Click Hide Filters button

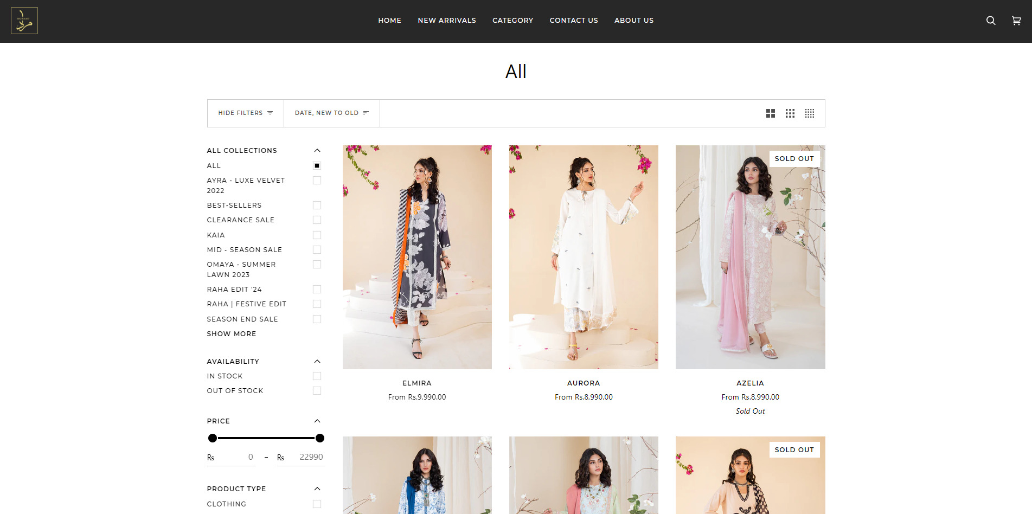point(245,113)
